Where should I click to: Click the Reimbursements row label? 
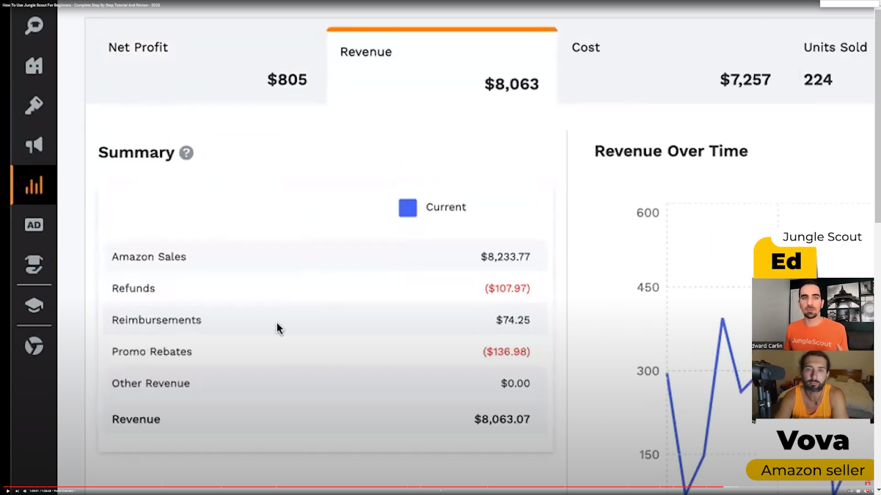[x=156, y=320]
